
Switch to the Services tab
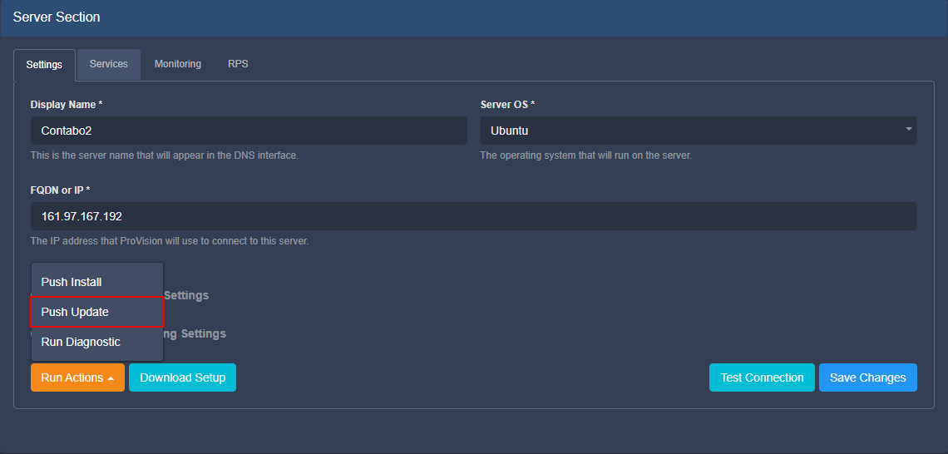(109, 64)
